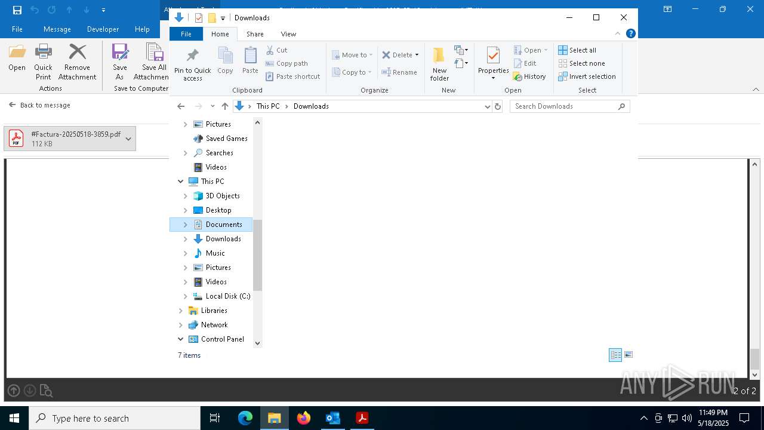Open Firefox from the taskbar
764x430 pixels.
click(x=303, y=418)
